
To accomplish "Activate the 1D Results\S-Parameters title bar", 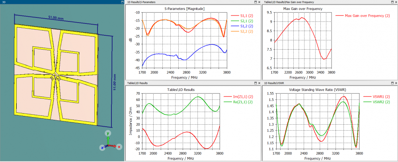I will tap(189, 2).
